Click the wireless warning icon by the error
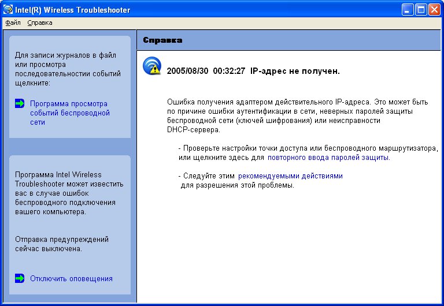Viewport: 444px width, 306px height. pos(152,66)
